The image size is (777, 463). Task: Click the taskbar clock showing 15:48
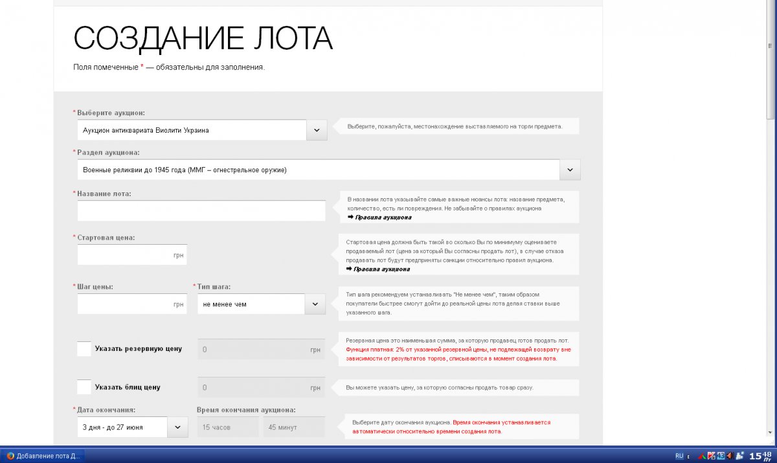pos(760,456)
